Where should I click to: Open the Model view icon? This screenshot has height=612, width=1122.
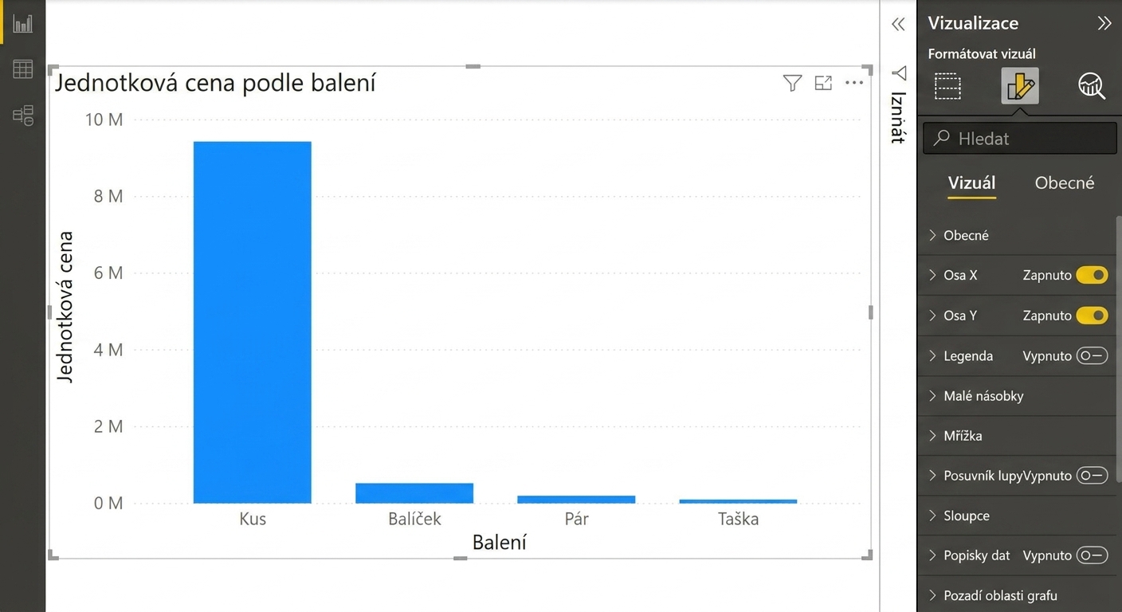coord(23,116)
